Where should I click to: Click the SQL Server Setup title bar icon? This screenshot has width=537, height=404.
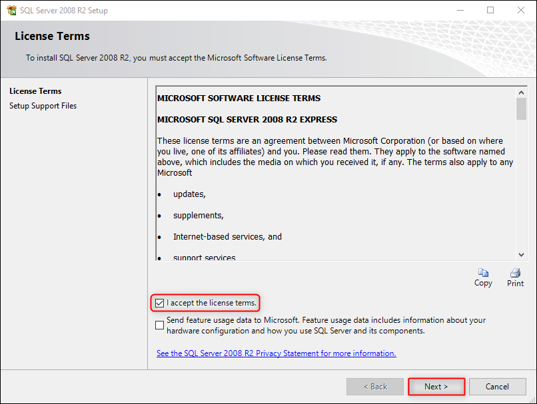click(11, 10)
